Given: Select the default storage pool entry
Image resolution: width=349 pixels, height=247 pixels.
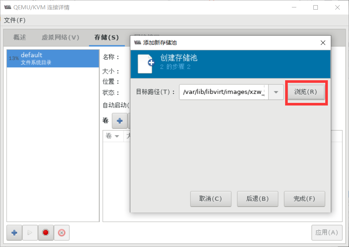Looking at the screenshot, I should pyautogui.click(x=53, y=59).
